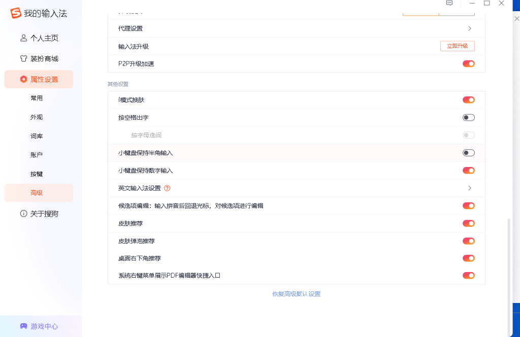Image resolution: width=520 pixels, height=337 pixels.
Task: Disable 系统右键菜单展示PDF编辑器快捷入口
Action: tap(468, 275)
